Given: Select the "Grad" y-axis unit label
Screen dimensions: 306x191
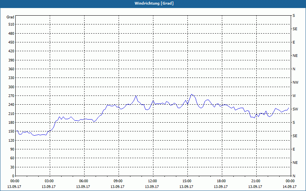Looking at the screenshot, I should tap(10, 17).
